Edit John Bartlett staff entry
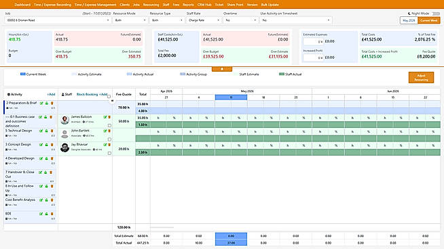The height and width of the screenshot is (249, 444). 105,131
